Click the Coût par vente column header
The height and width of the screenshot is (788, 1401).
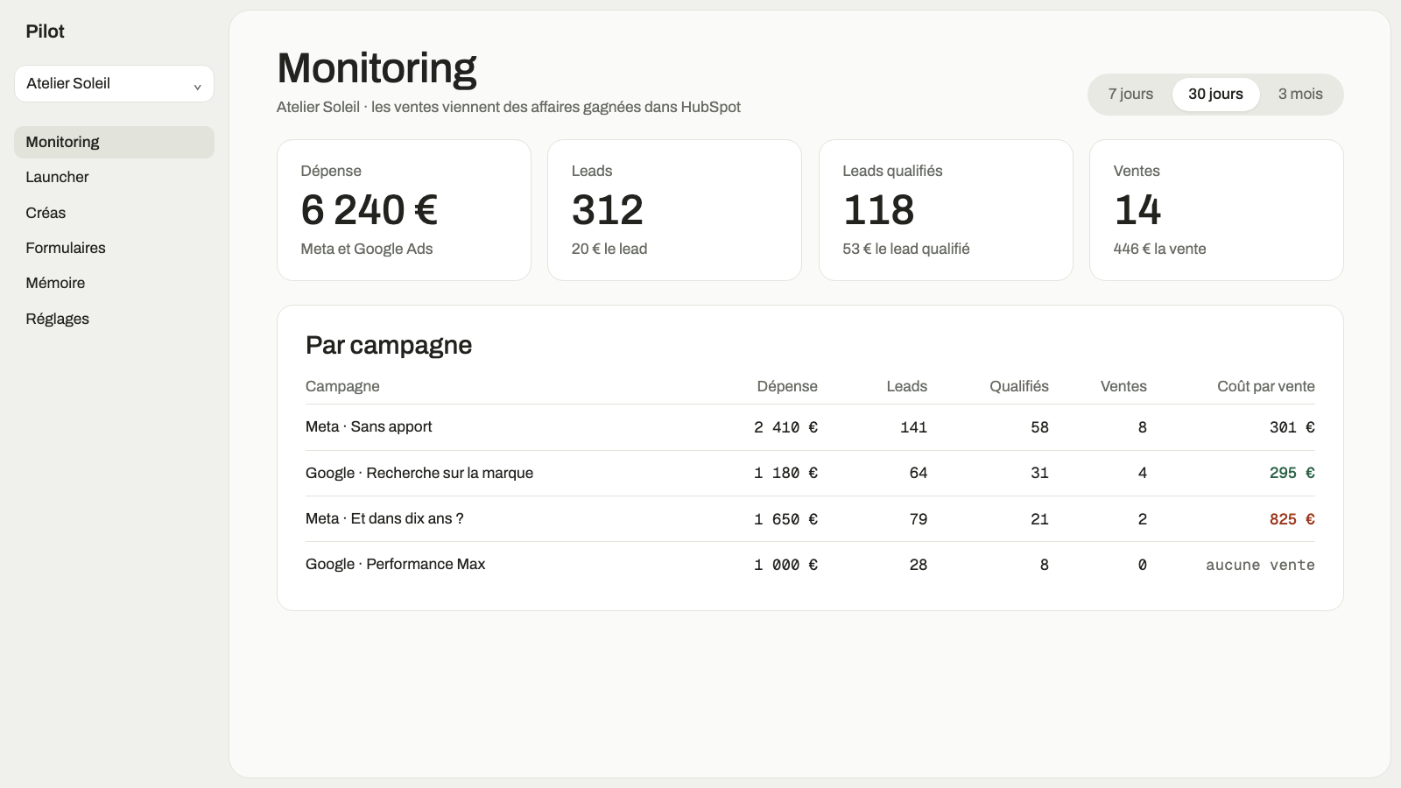[x=1266, y=386]
